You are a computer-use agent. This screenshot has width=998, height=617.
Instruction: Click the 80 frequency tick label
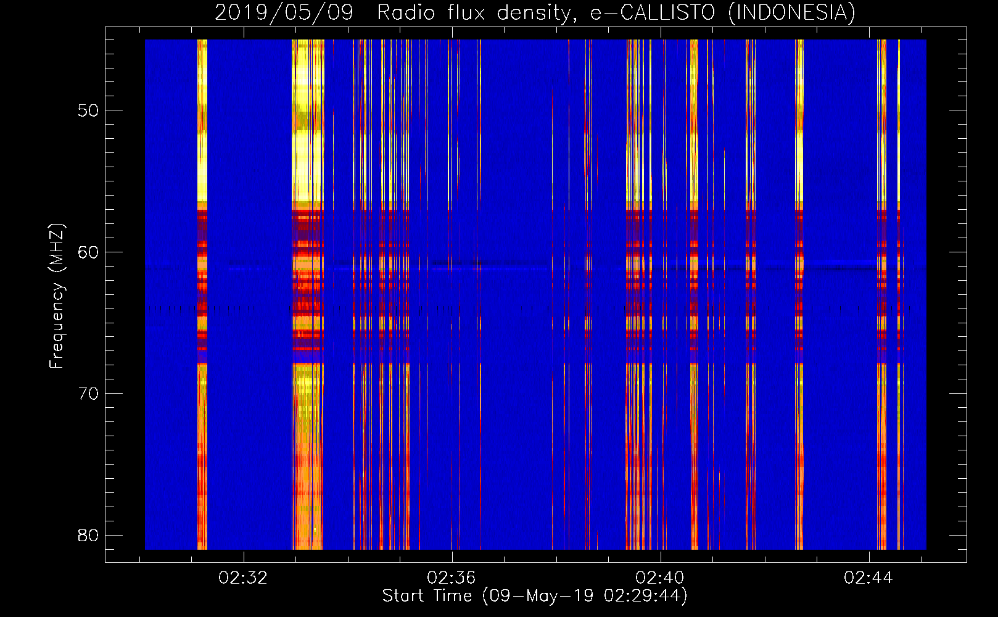pos(88,535)
